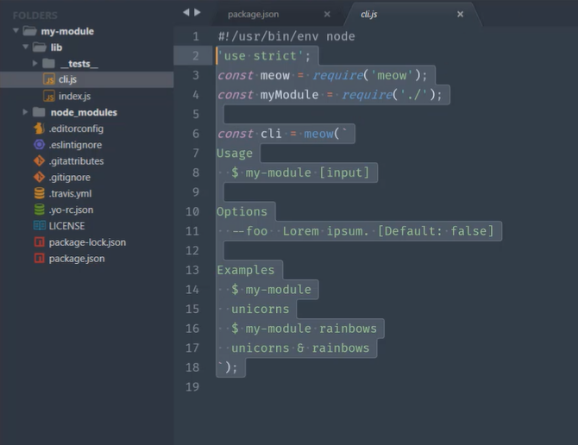The image size is (578, 445).
Task: Open the LICENSE file
Action: [x=66, y=225]
